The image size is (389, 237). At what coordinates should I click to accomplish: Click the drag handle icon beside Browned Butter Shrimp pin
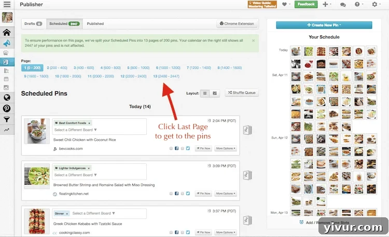[x=247, y=175]
